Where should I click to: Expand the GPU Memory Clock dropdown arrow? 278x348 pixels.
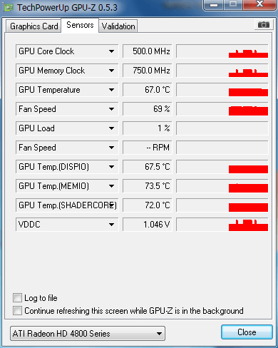tap(111, 71)
